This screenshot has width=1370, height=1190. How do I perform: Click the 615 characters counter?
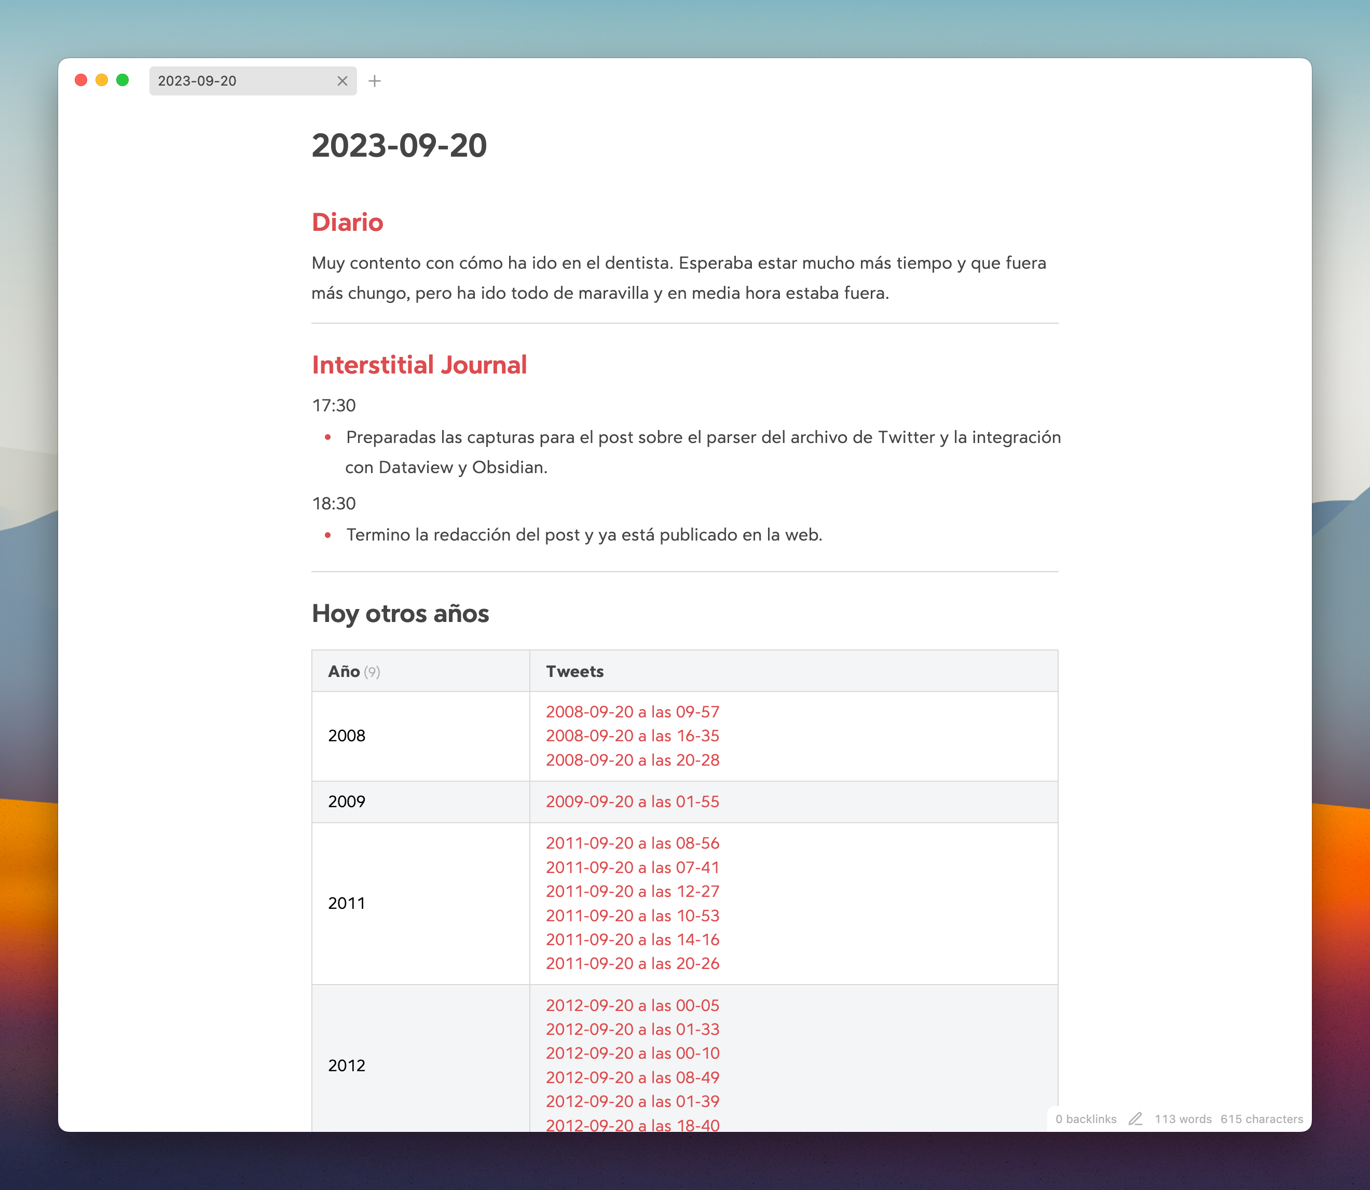coord(1261,1119)
